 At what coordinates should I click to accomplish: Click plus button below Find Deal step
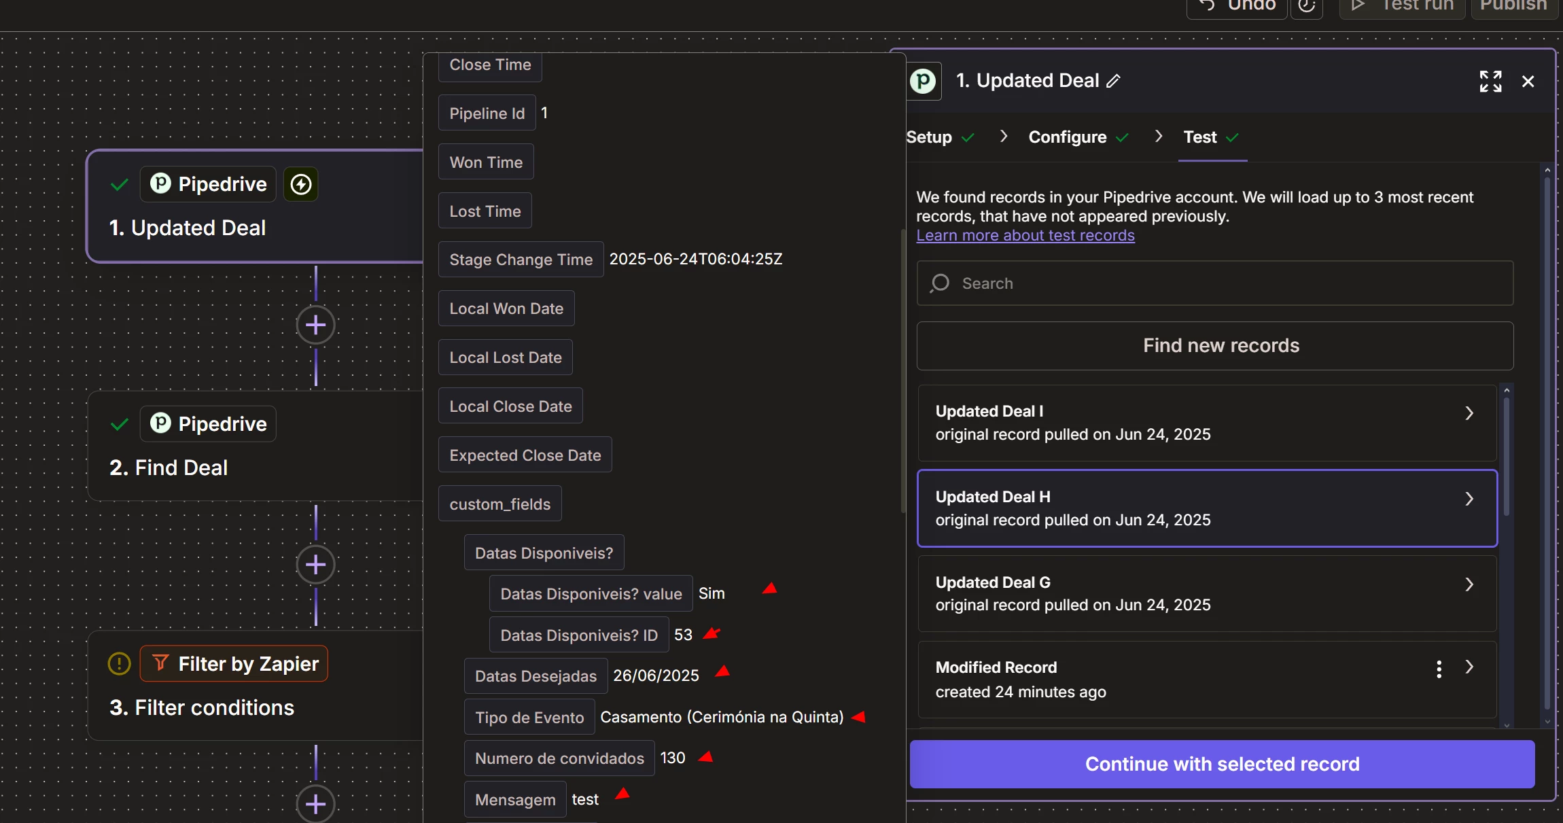click(315, 565)
